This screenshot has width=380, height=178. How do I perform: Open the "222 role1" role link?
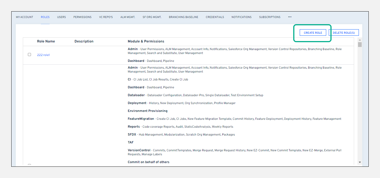pos(43,55)
